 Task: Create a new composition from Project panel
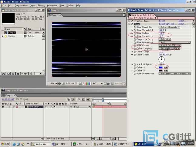click(13, 74)
